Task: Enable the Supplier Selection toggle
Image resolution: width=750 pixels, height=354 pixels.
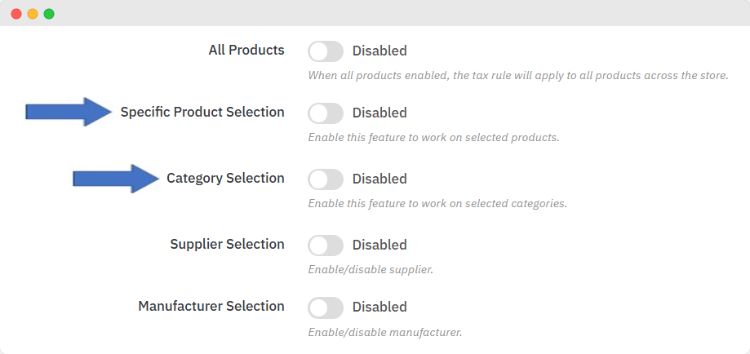Action: point(326,246)
